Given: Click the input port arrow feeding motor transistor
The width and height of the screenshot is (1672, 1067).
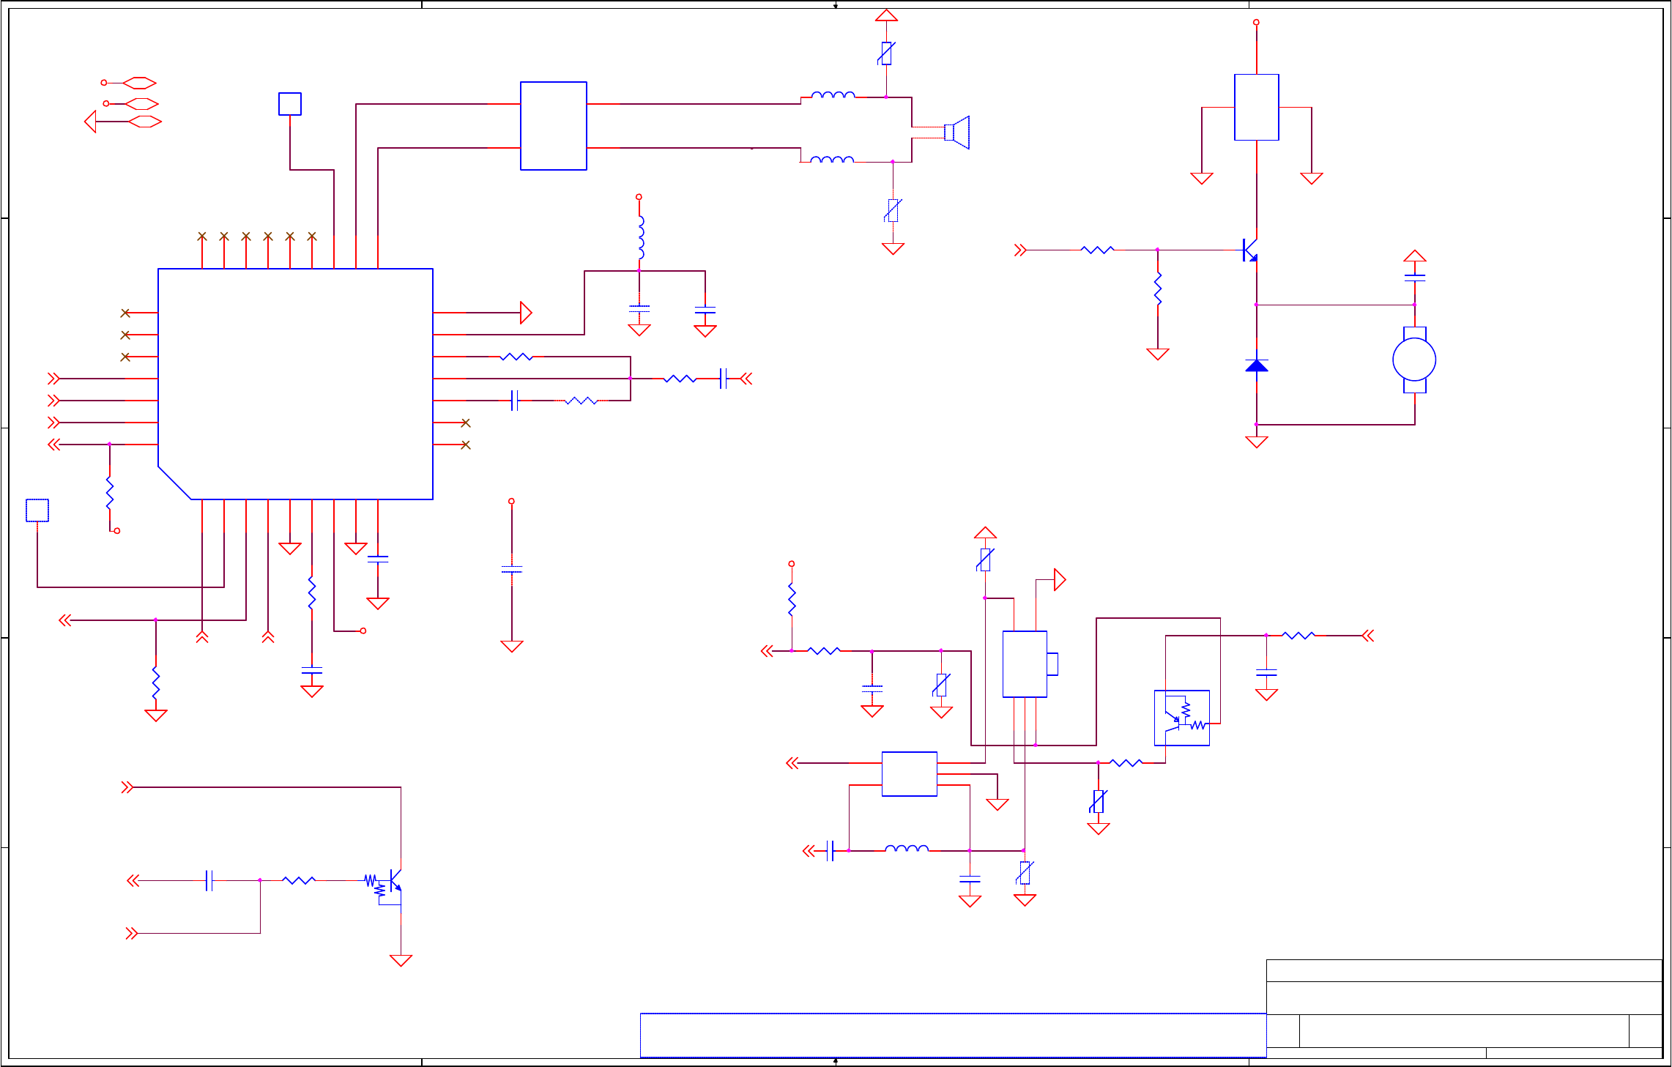Looking at the screenshot, I should [x=1020, y=250].
